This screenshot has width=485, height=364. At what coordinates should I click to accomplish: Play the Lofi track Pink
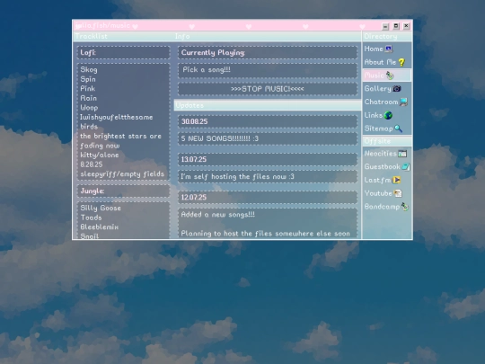[87, 88]
